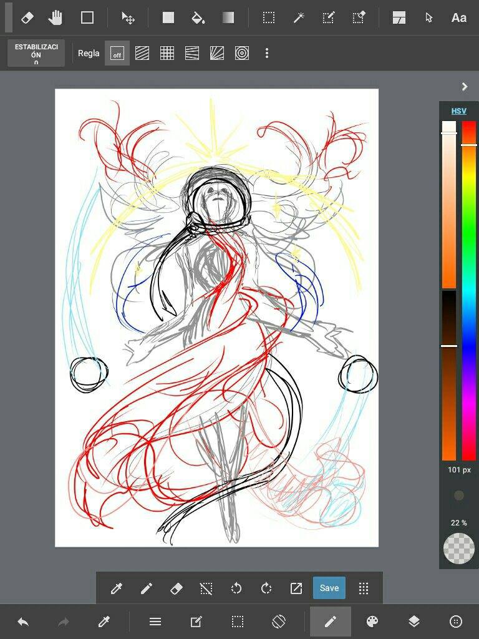Viewport: 479px width, 639px height.
Task: Open ruler more-options three-dot menu
Action: tap(267, 54)
